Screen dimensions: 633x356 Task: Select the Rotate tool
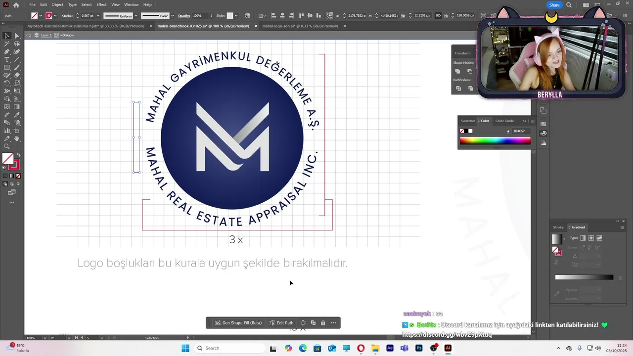click(7, 83)
